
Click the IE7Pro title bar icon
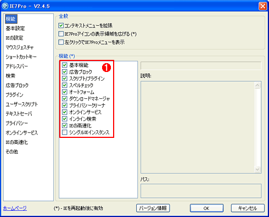5,6
